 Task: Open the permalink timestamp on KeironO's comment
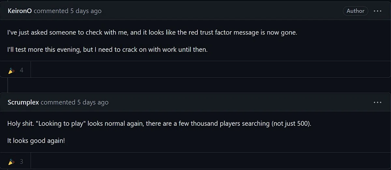[86, 11]
